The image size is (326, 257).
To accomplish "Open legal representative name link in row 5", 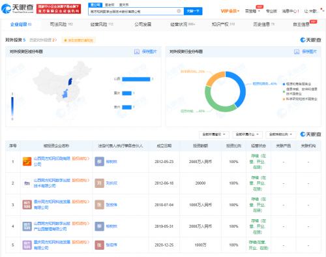I will click(x=111, y=245).
